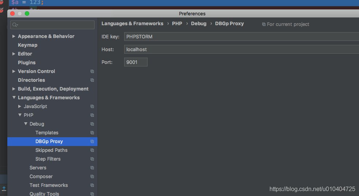Click the green zoom button of Preferences
Image resolution: width=359 pixels, height=196 pixels.
[x=27, y=14]
